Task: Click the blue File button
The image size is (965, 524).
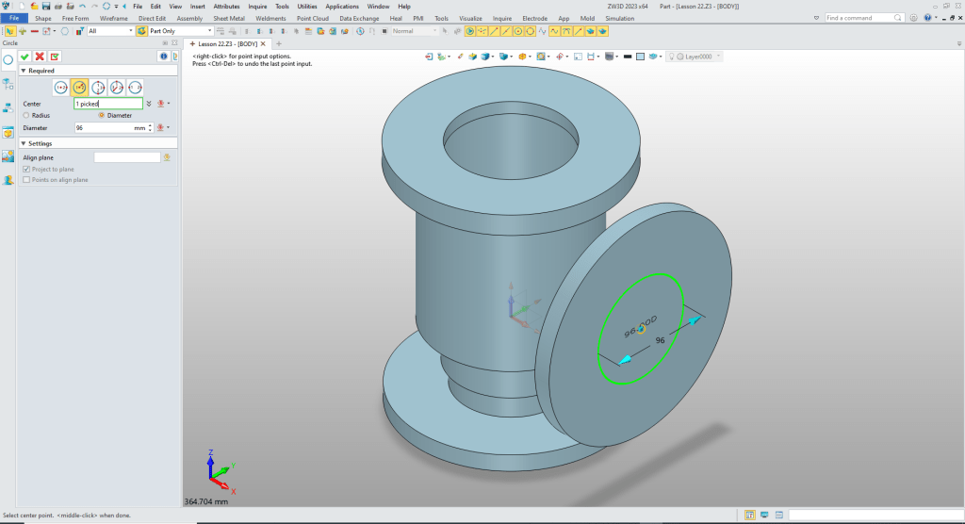Action: tap(14, 18)
